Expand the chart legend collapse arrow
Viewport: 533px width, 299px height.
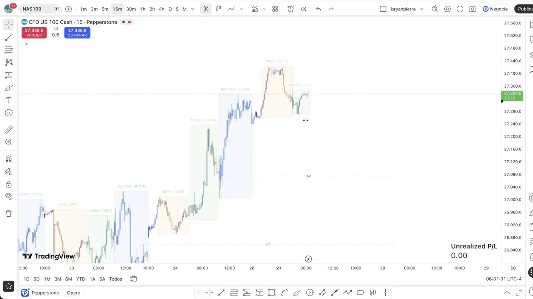pos(26,44)
